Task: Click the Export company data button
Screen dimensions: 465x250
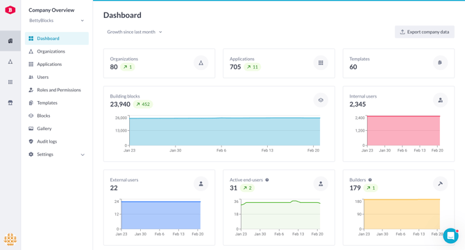Action: (x=424, y=32)
